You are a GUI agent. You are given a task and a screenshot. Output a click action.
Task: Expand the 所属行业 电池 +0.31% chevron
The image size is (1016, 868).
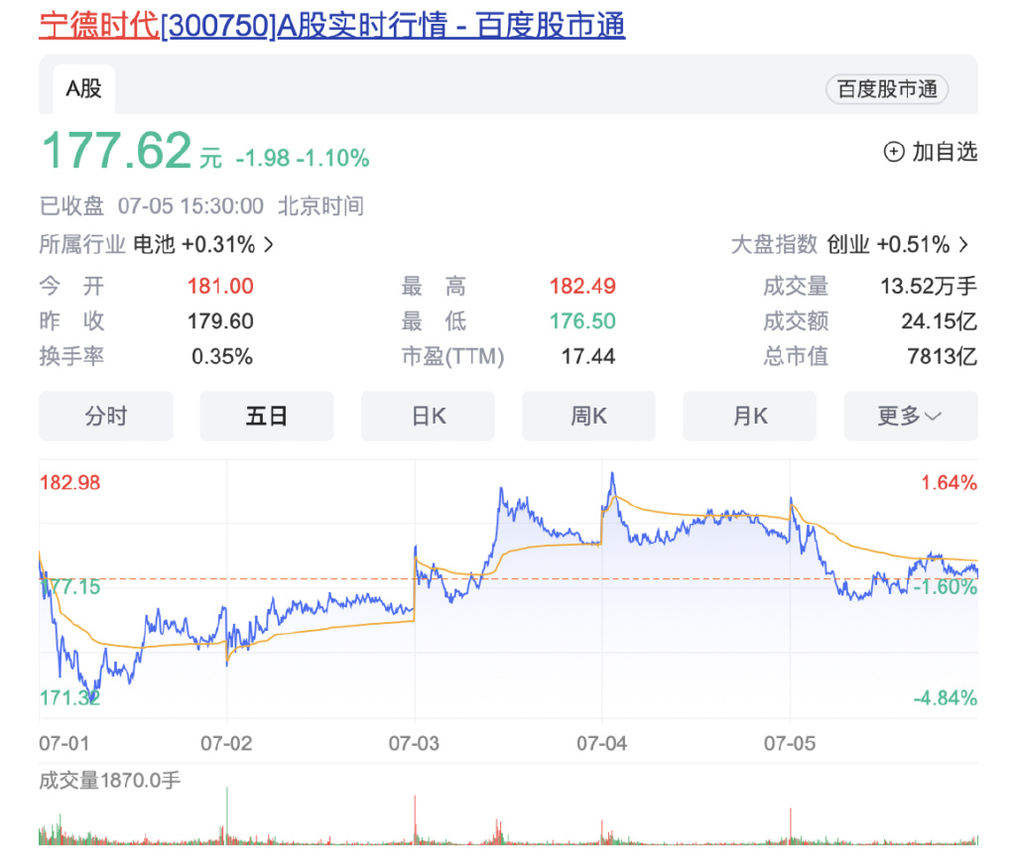pyautogui.click(x=268, y=245)
